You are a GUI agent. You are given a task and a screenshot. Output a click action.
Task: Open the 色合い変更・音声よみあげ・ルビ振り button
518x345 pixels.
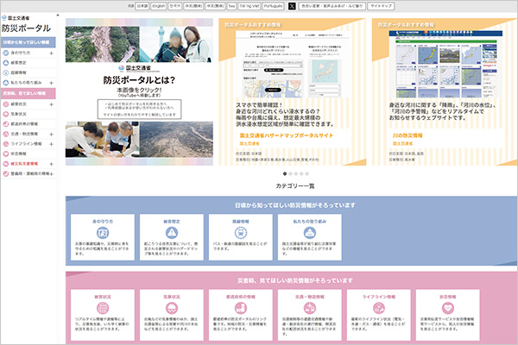pyautogui.click(x=332, y=6)
